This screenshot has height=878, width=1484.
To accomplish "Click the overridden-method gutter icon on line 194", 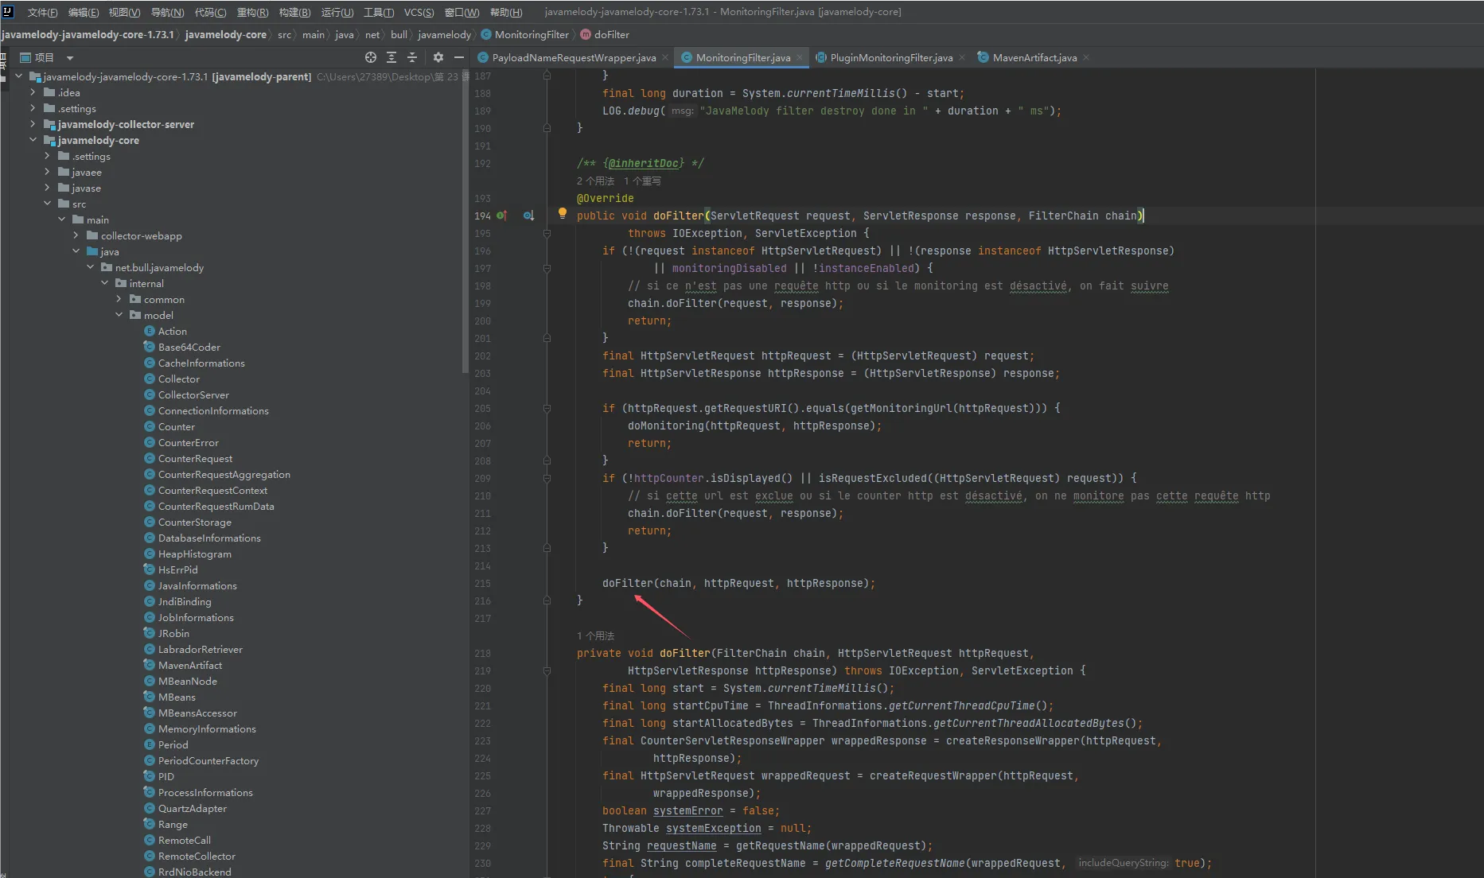I will pyautogui.click(x=528, y=216).
